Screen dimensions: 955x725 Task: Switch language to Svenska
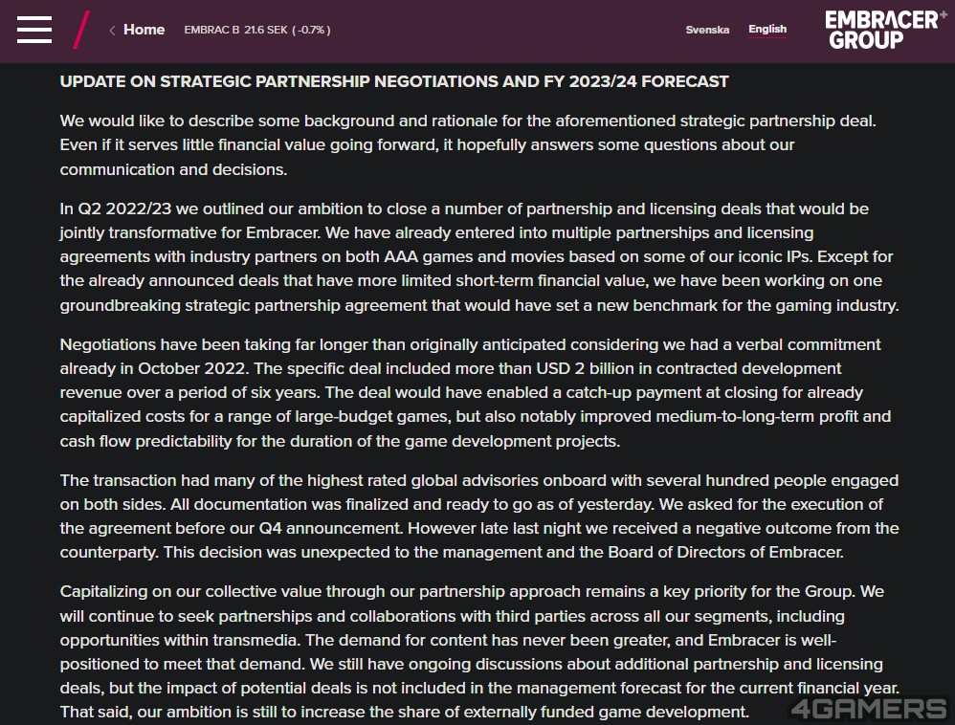tap(707, 30)
